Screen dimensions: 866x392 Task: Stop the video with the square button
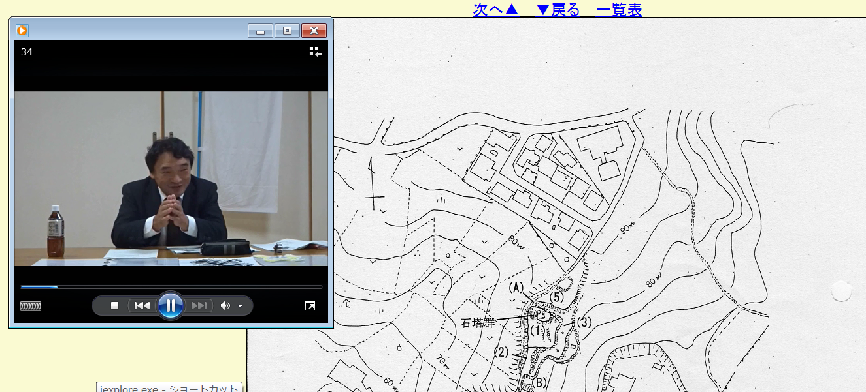tap(114, 305)
